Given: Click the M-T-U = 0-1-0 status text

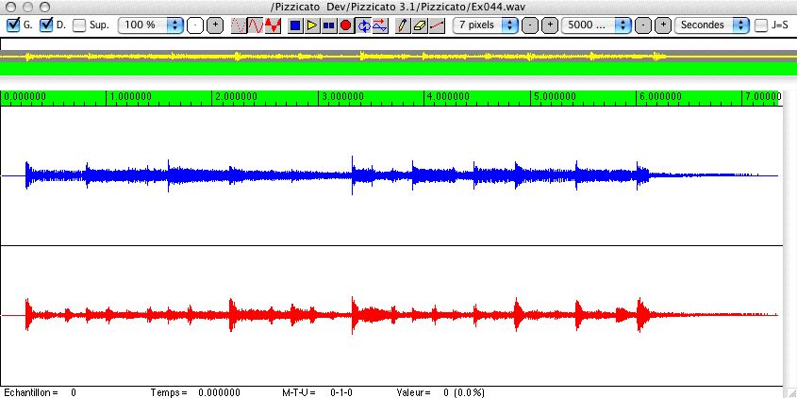Looking at the screenshot, I should (317, 392).
